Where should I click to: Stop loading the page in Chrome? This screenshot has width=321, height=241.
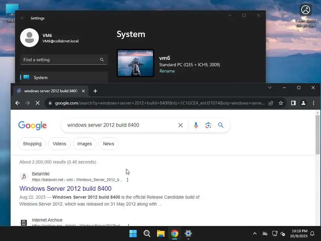click(38, 103)
